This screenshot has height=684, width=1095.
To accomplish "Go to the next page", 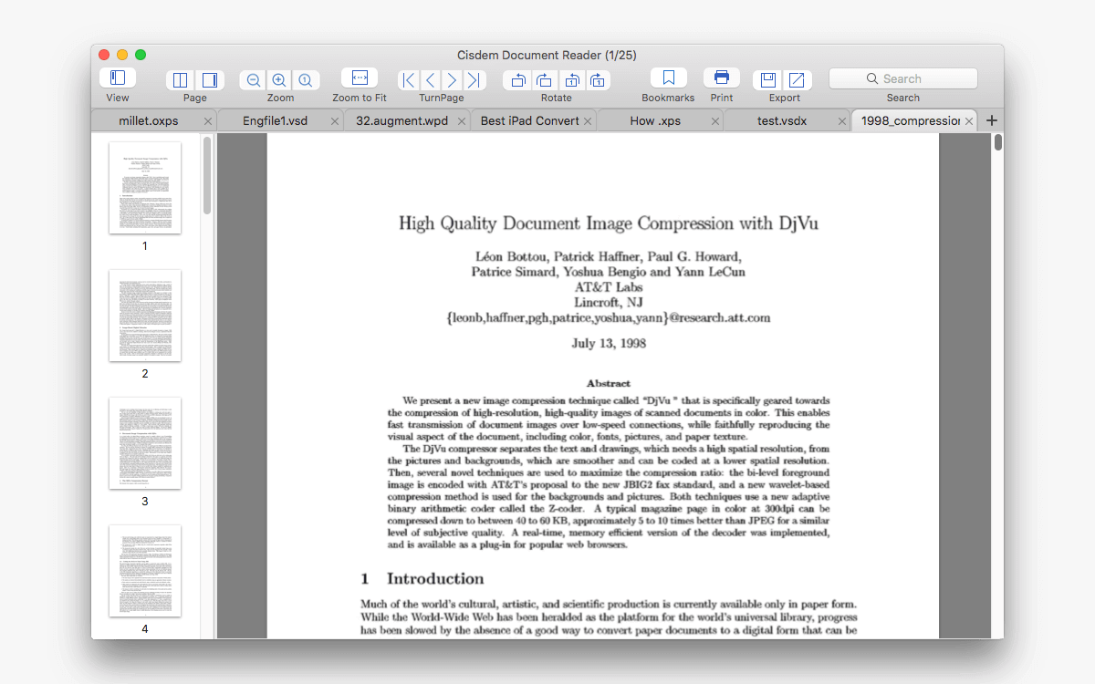I will [452, 80].
